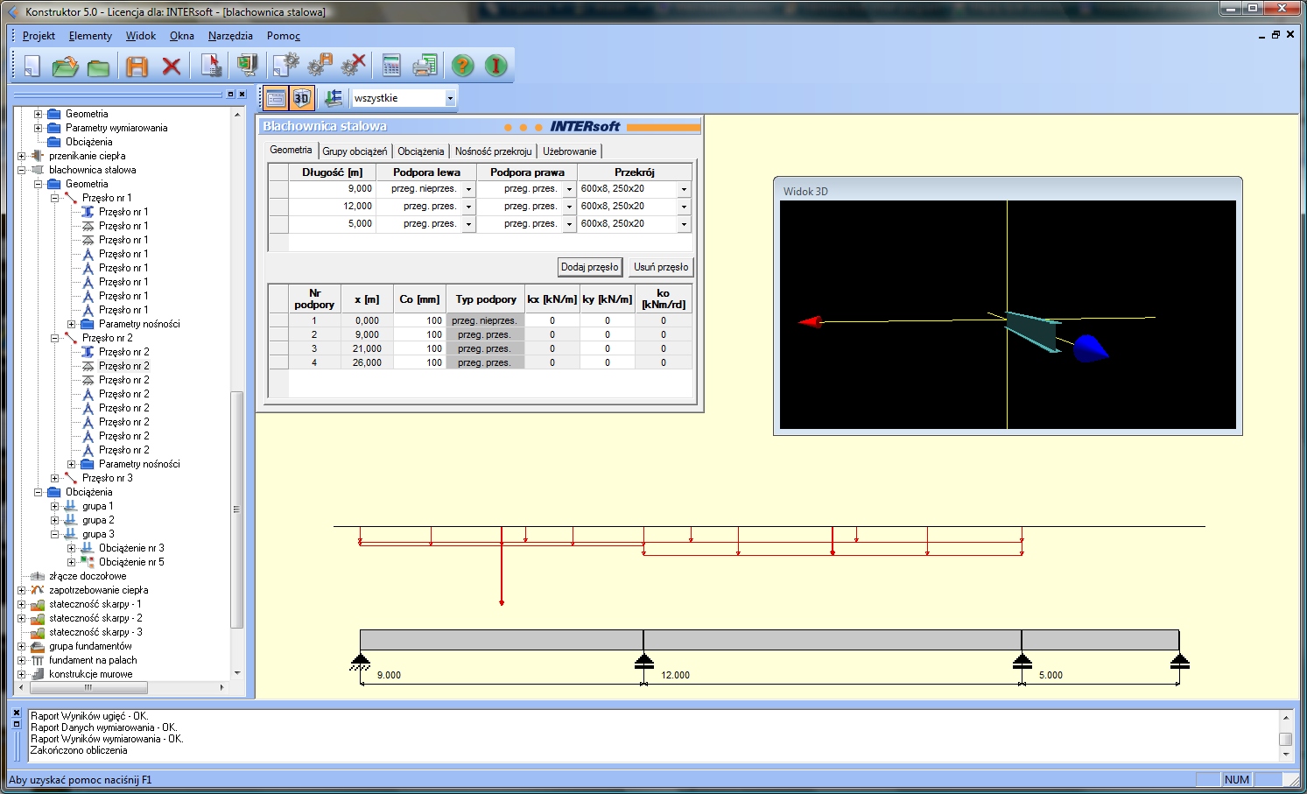
Task: Click the load sorting arrows icon
Action: pyautogui.click(x=333, y=98)
